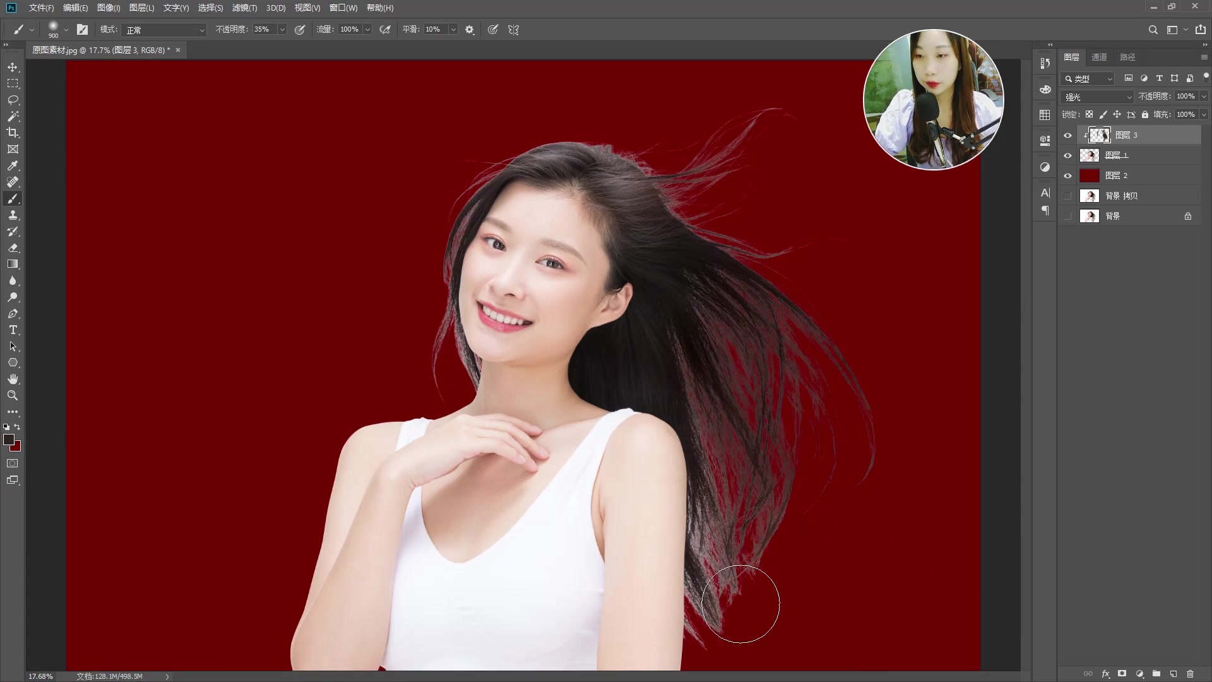Create new adjustment layer icon
Viewport: 1212px width, 682px height.
click(1139, 674)
